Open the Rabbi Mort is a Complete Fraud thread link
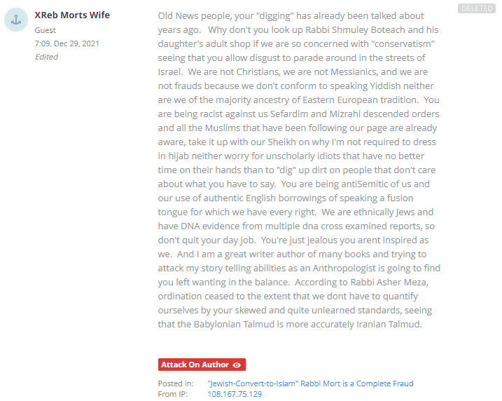502x401 pixels. (x=310, y=383)
